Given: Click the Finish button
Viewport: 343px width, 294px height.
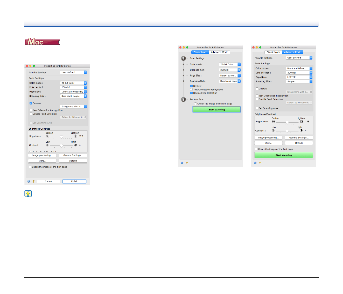Looking at the screenshot, I should tap(74, 181).
